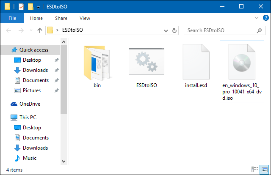Minimize the ESDtoISO window

pos(222,7)
